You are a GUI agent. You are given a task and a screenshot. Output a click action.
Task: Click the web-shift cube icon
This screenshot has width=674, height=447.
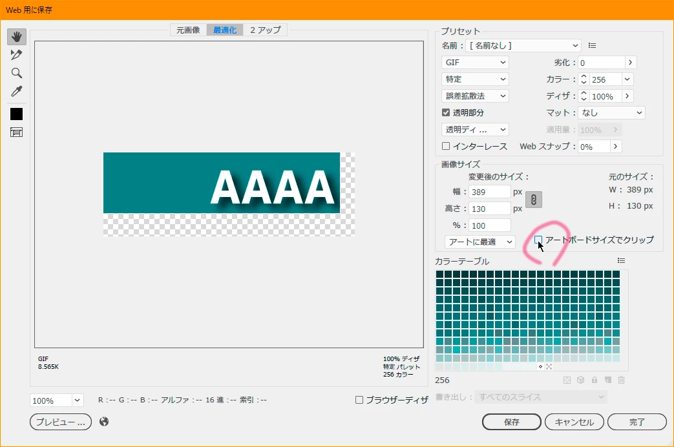tap(581, 380)
